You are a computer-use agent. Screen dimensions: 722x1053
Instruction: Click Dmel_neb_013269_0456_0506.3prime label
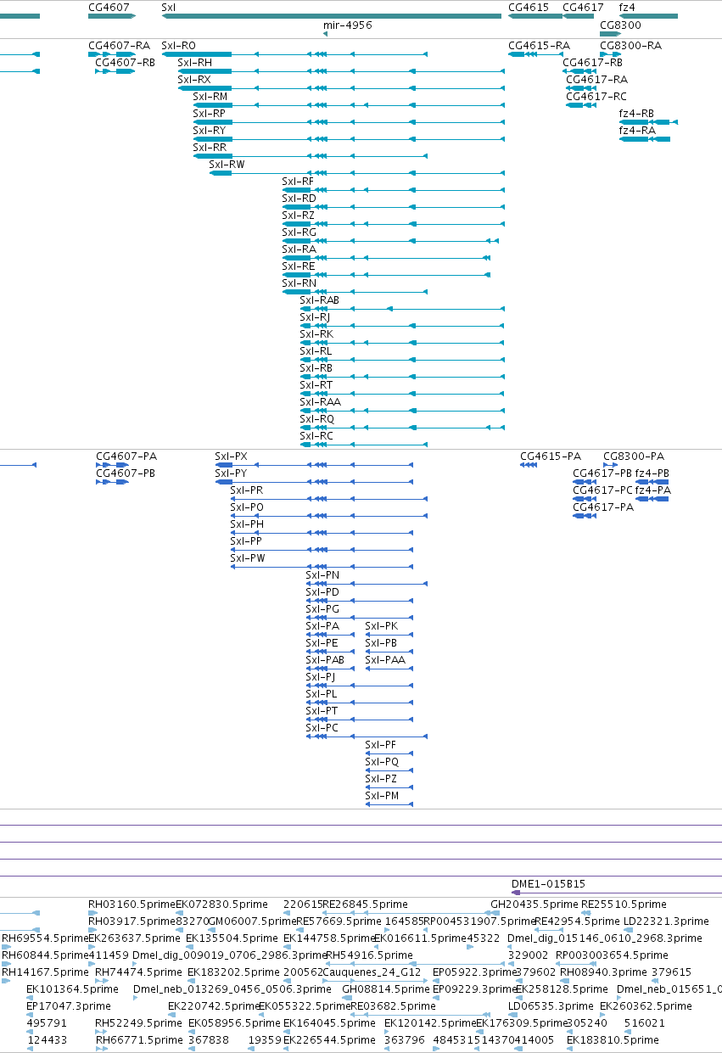click(x=232, y=989)
